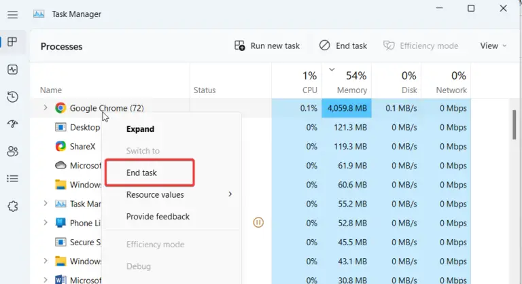Viewport: 522px width, 284px height.
Task: Expand the Task Manager process row
Action: pos(46,203)
